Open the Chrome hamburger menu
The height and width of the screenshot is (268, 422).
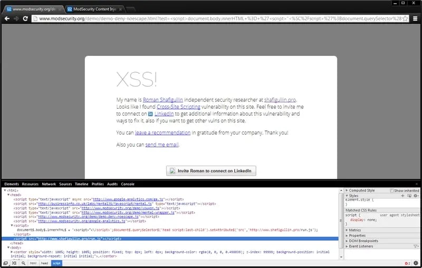[x=415, y=18]
